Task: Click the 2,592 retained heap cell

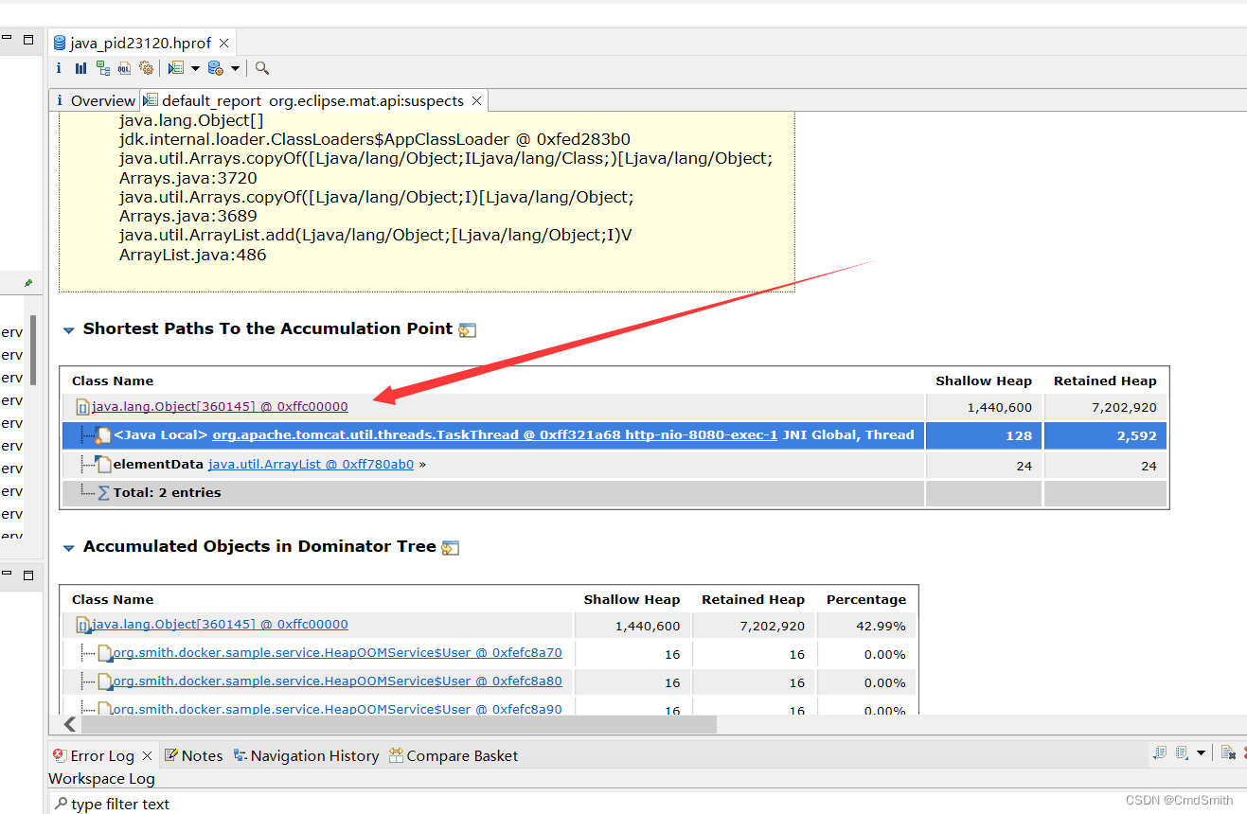Action: point(1105,436)
